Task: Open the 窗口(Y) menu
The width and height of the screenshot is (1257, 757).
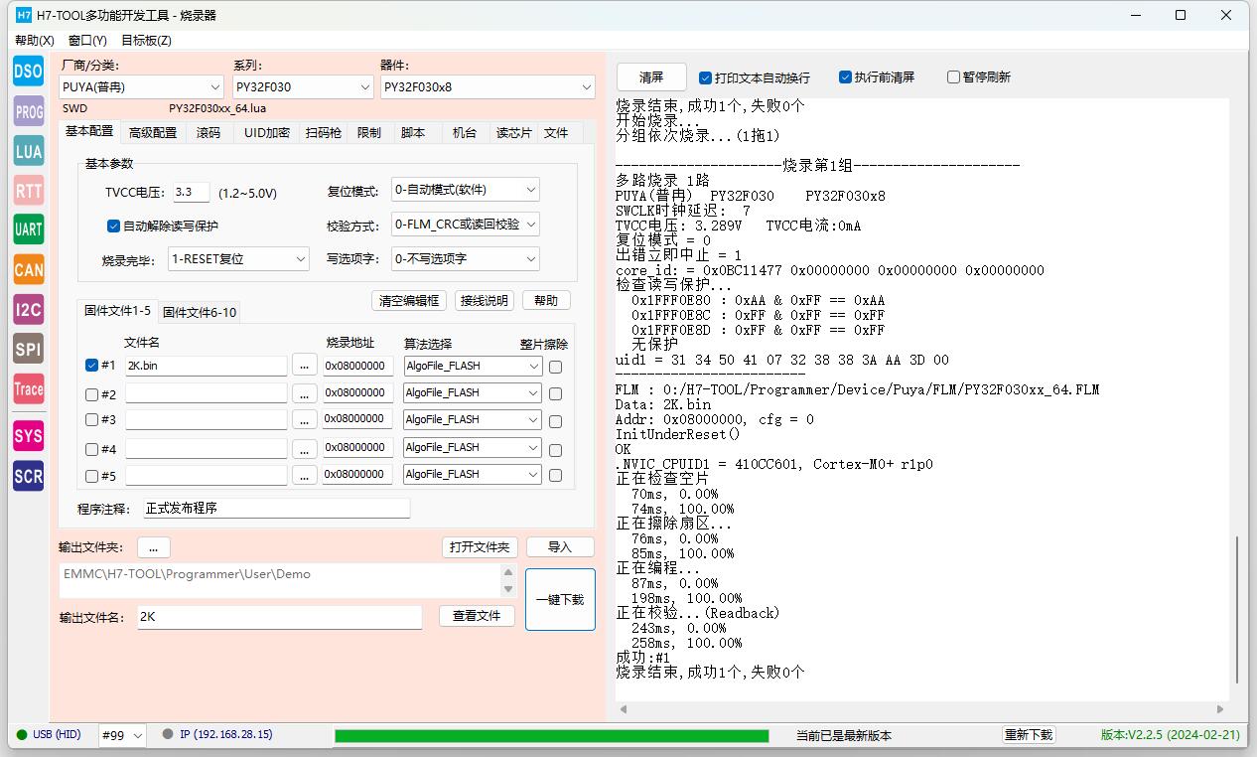Action: tap(87, 41)
